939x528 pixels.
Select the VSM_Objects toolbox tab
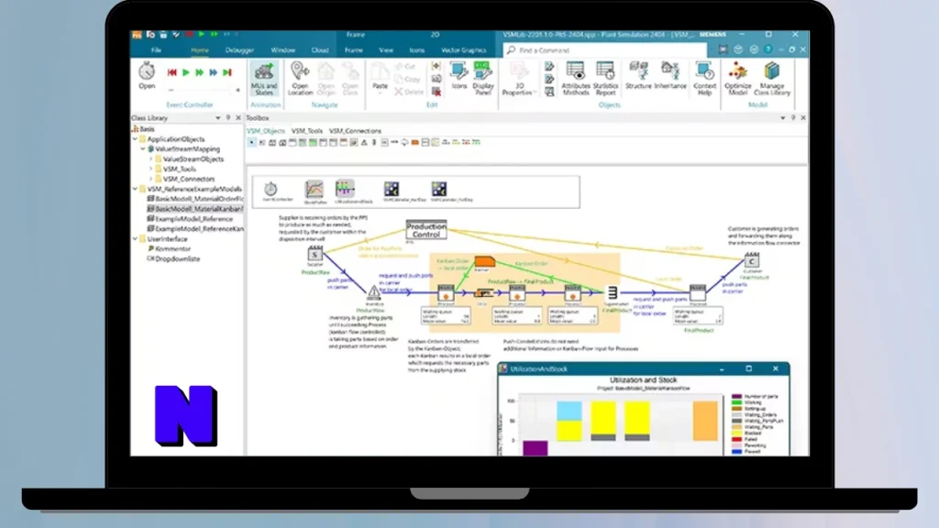266,130
